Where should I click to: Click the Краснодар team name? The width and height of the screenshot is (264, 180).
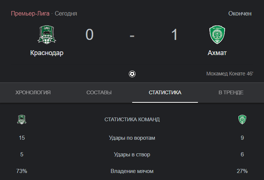point(47,53)
